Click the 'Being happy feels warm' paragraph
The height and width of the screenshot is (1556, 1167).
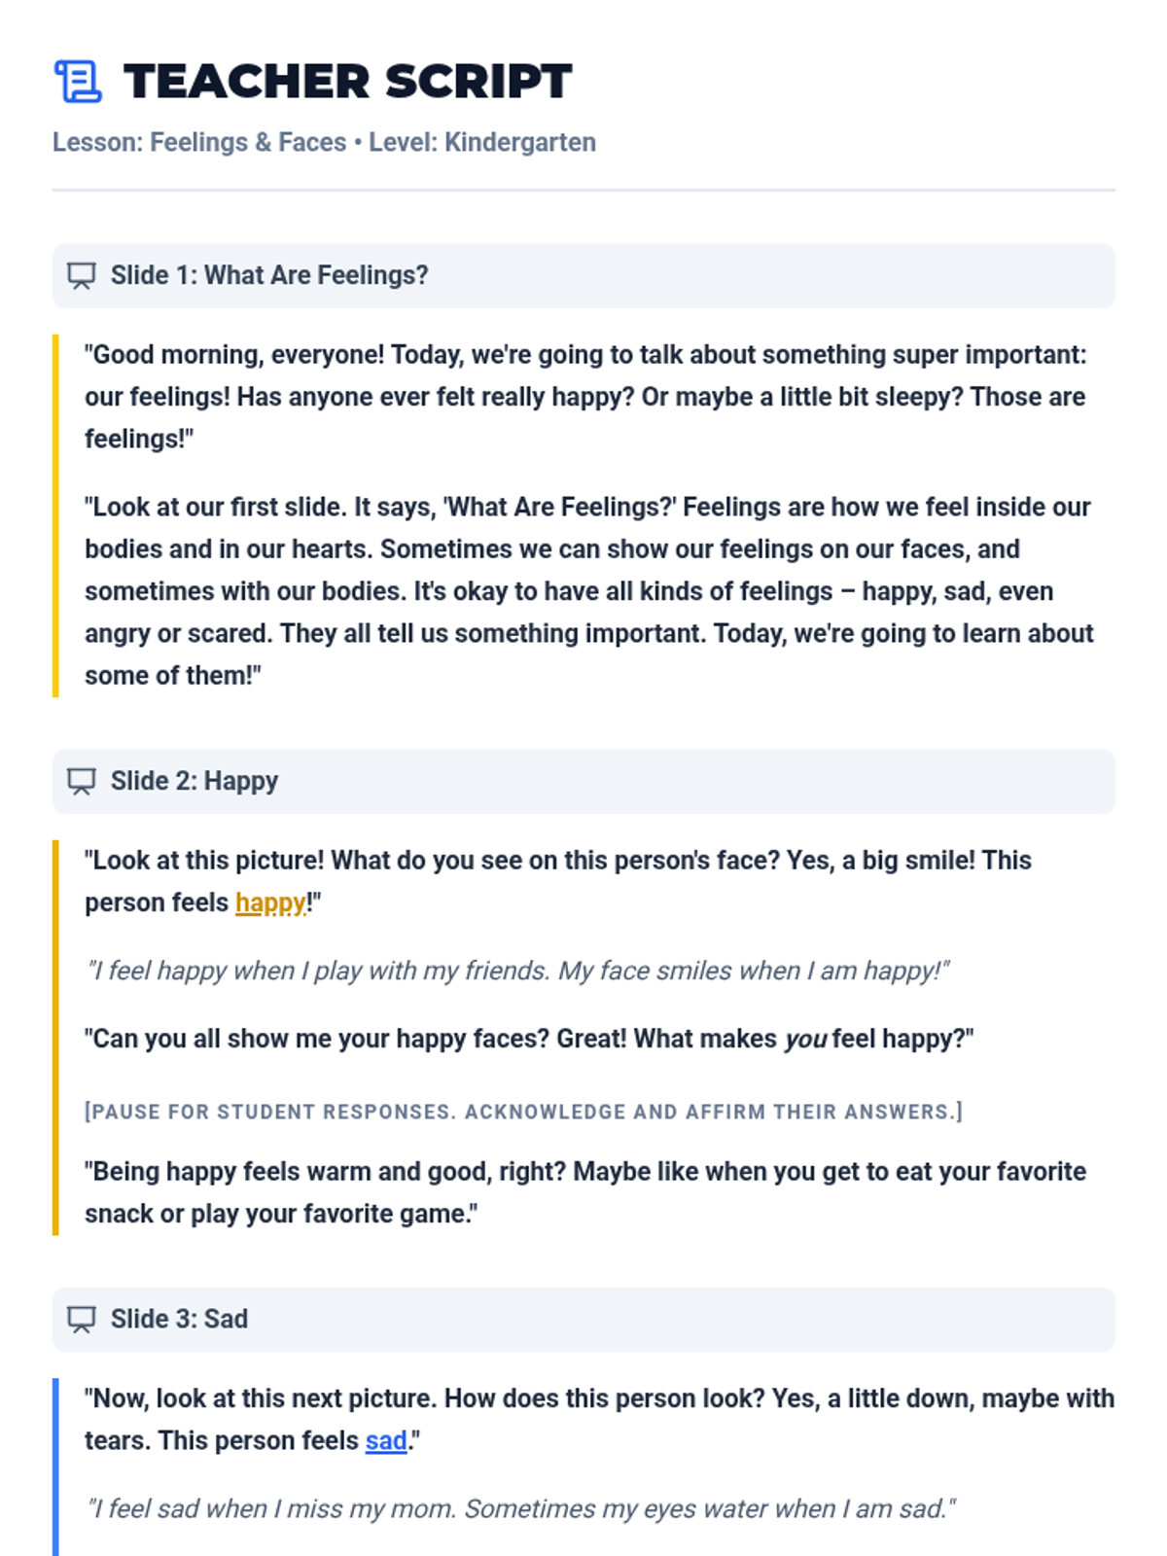[x=585, y=1192]
